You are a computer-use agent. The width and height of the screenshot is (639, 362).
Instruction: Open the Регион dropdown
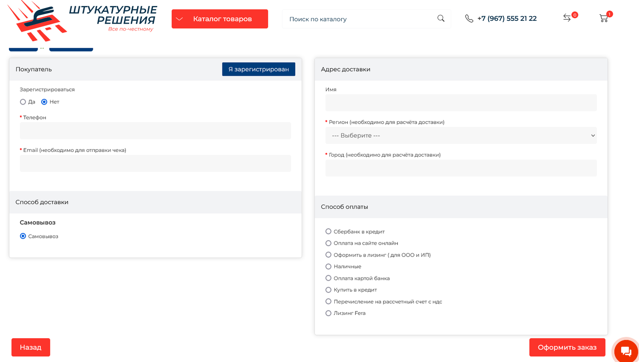click(461, 135)
